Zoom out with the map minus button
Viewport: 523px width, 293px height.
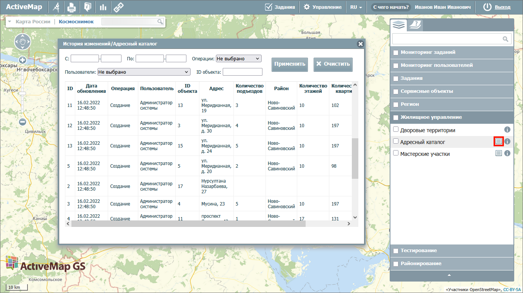23,122
